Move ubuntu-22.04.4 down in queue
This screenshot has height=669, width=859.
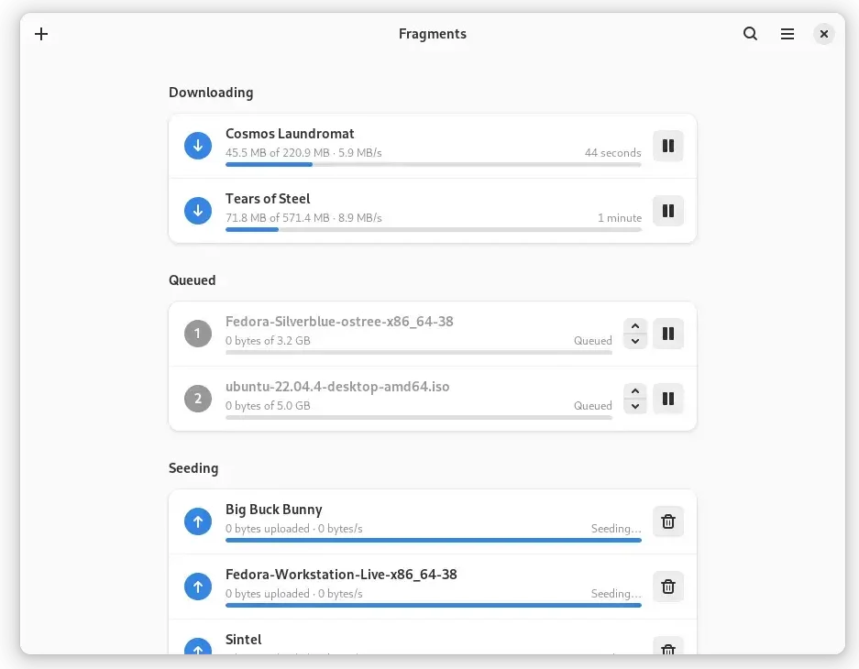[x=635, y=406]
